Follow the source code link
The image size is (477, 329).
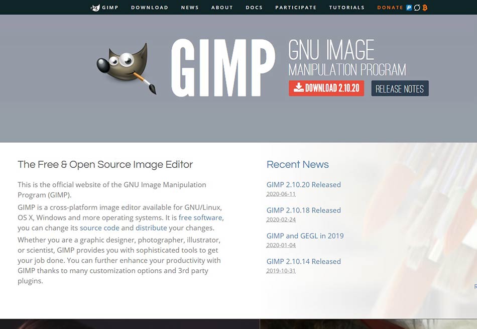coord(99,228)
